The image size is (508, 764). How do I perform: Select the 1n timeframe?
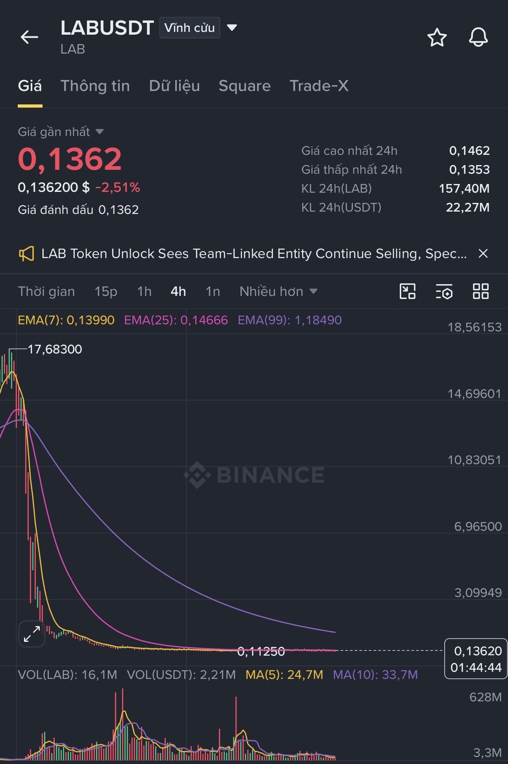tap(213, 292)
